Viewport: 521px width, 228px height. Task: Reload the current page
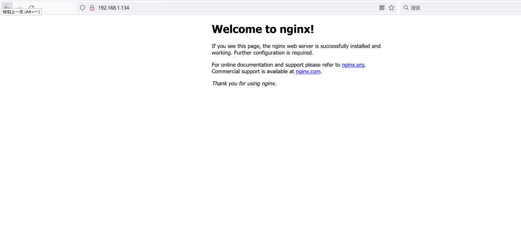pos(31,7)
